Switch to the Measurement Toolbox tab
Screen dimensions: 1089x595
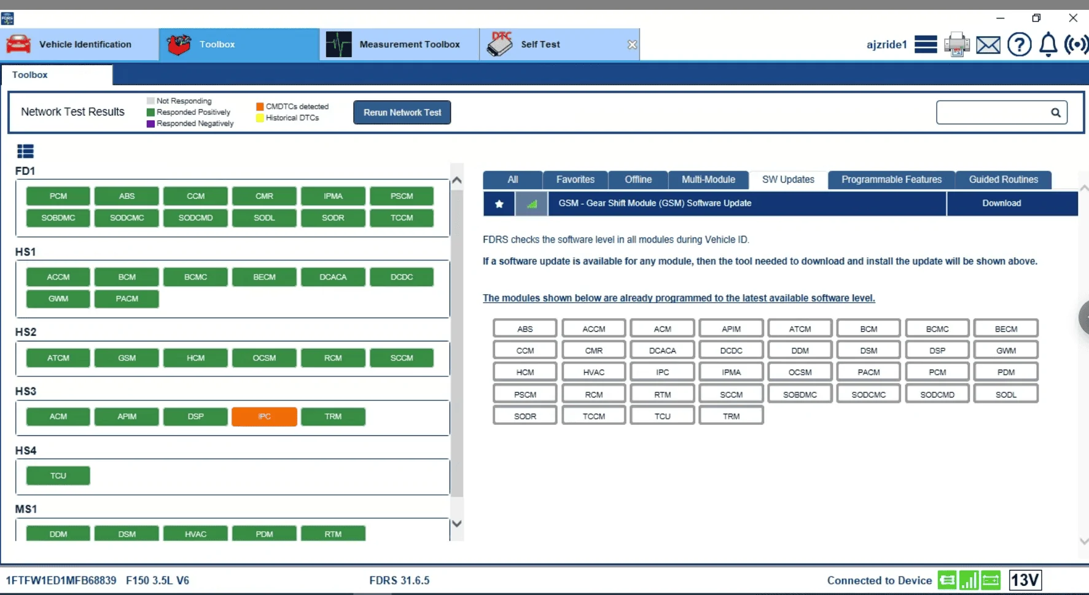pyautogui.click(x=399, y=44)
